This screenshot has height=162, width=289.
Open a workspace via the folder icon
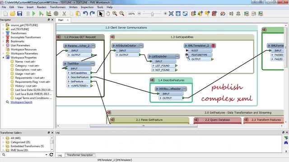(13, 13)
